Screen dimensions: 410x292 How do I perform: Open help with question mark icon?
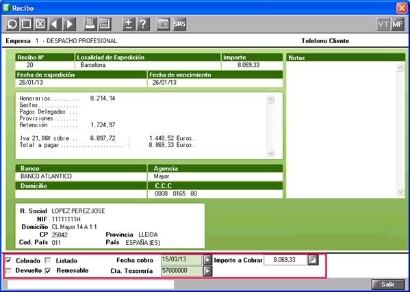pos(143,25)
